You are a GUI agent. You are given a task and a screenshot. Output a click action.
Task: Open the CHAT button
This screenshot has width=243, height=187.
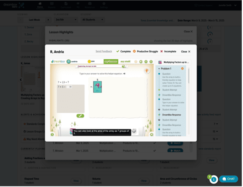pyautogui.click(x=228, y=179)
